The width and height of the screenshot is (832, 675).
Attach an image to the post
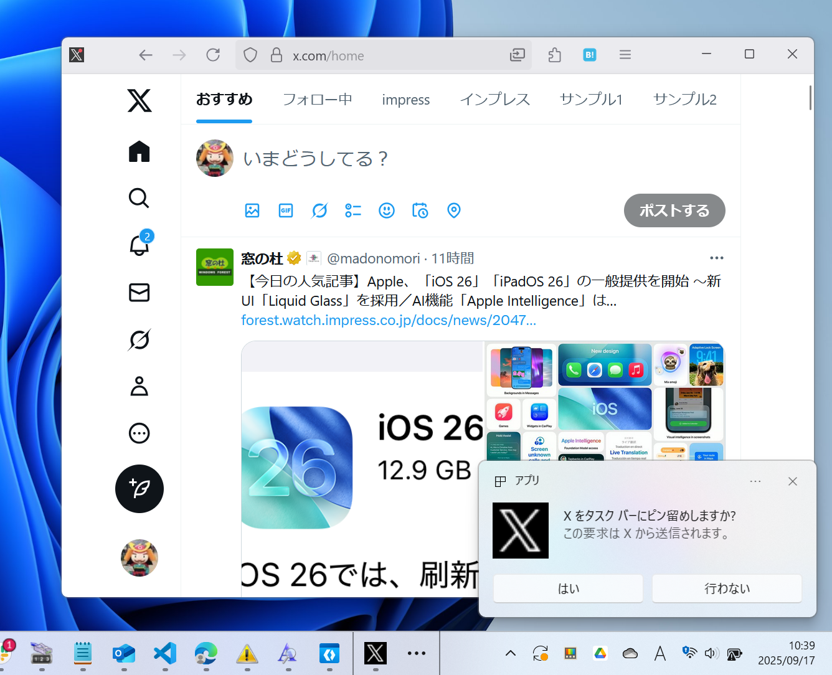click(x=252, y=210)
